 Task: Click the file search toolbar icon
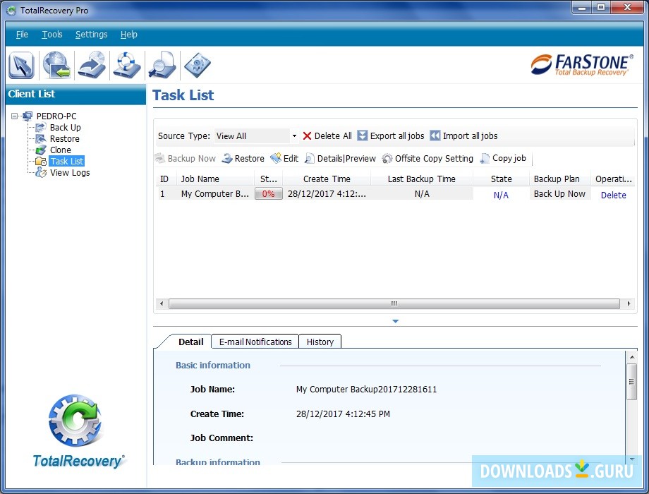click(x=162, y=65)
